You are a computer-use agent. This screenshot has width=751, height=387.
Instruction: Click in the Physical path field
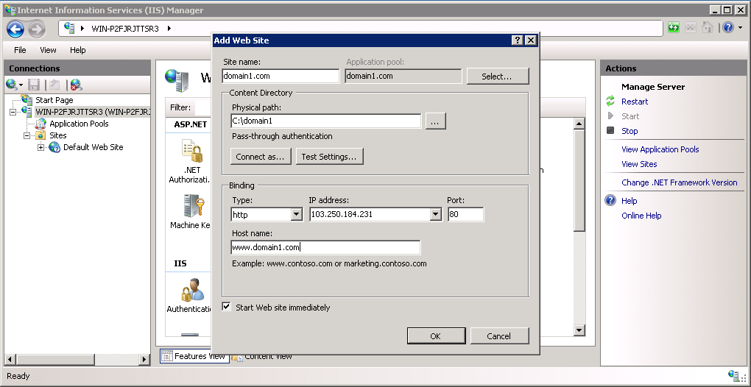325,121
